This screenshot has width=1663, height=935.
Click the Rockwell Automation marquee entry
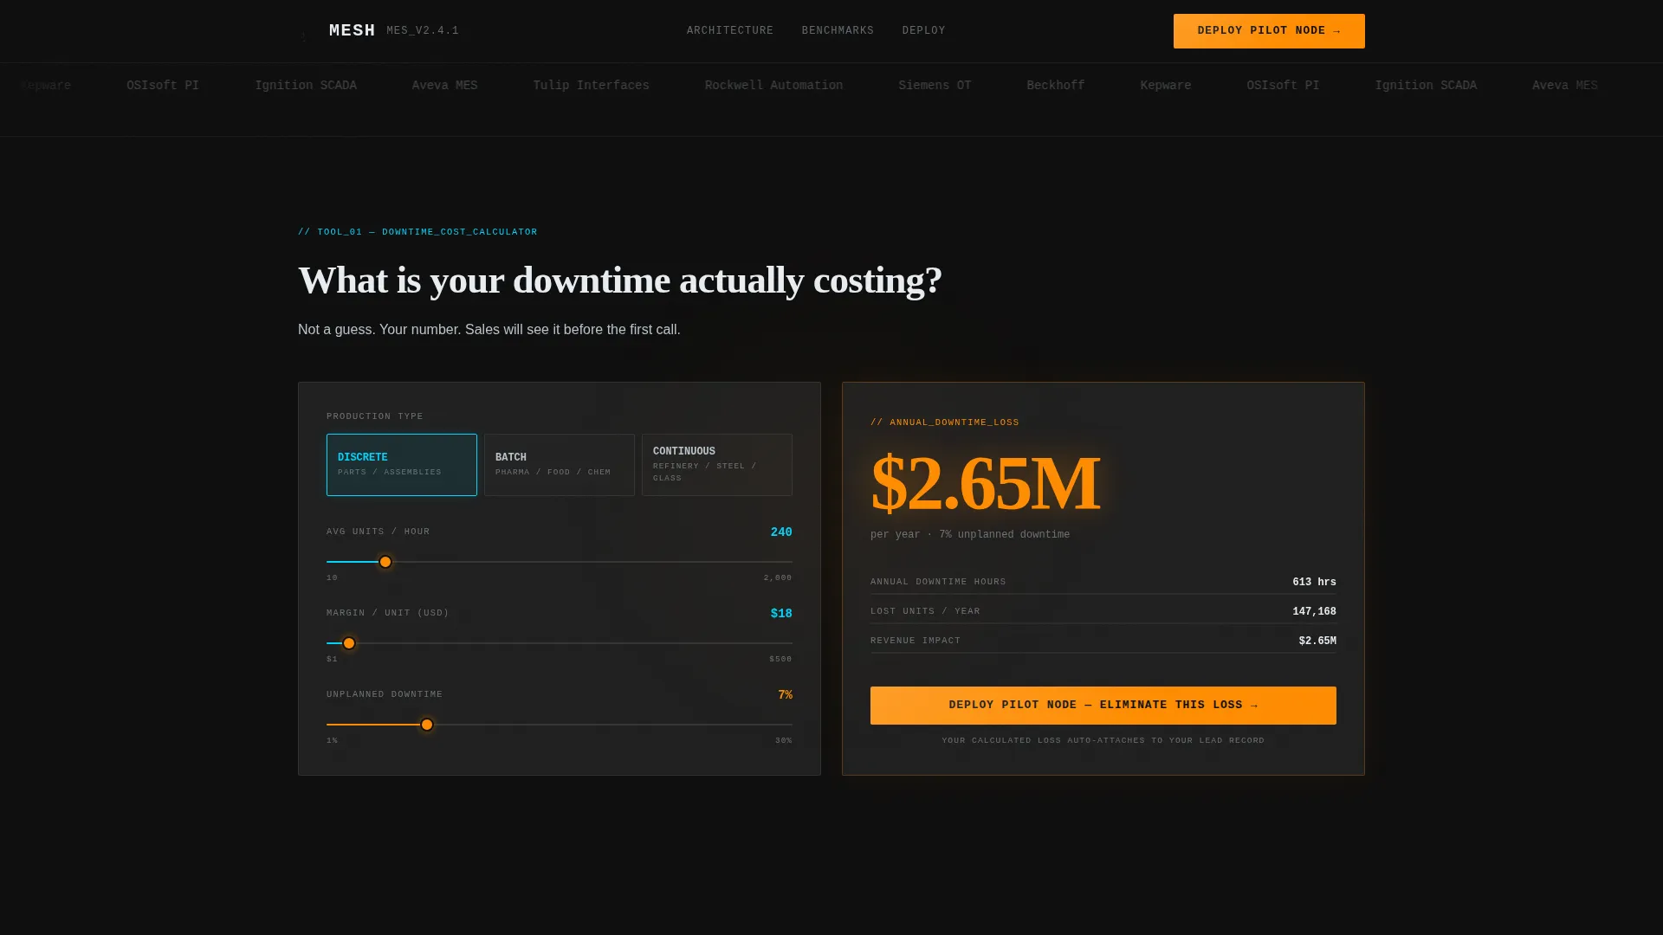pyautogui.click(x=773, y=86)
